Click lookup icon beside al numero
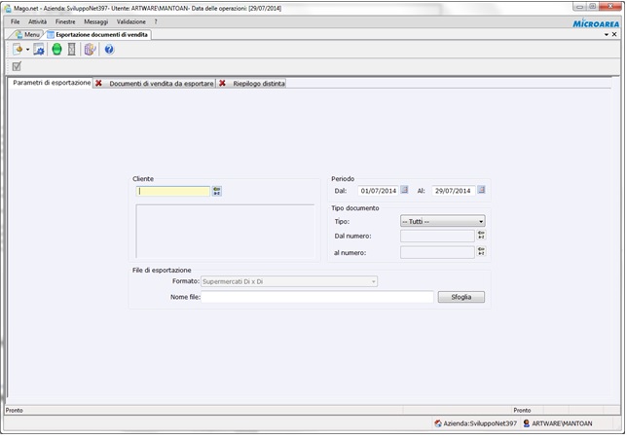Image resolution: width=627 pixels, height=440 pixels. point(481,251)
